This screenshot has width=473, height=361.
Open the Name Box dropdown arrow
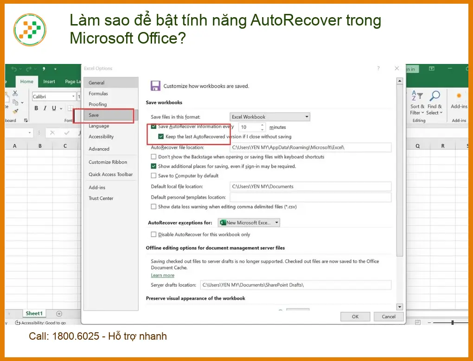click(x=30, y=133)
